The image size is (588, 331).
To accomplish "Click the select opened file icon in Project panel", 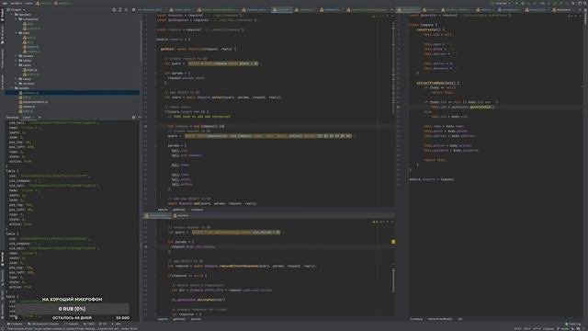I will tap(114, 10).
